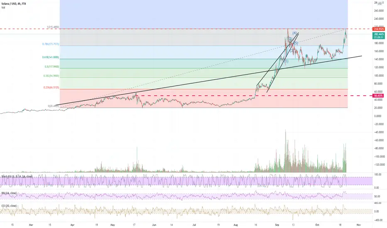Click the red 214.9325 price label
The height and width of the screenshot is (228, 387).
(x=379, y=29)
